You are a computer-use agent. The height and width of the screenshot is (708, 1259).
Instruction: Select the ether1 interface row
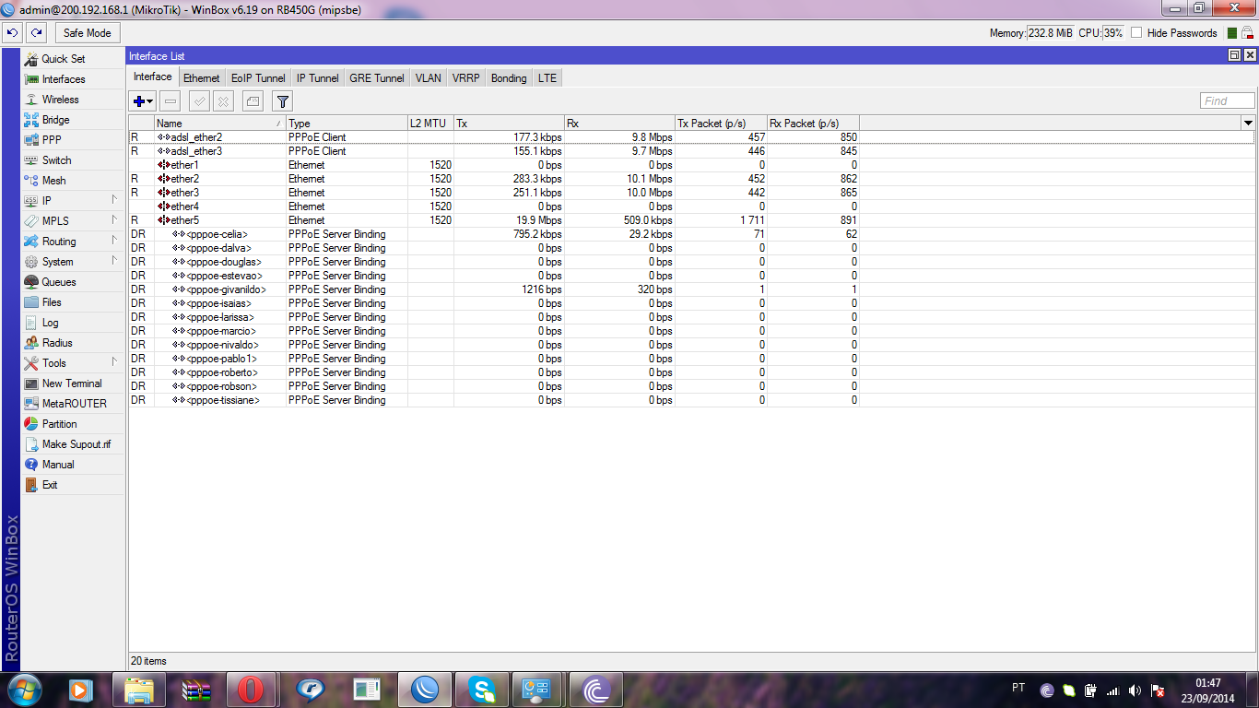pyautogui.click(x=691, y=165)
